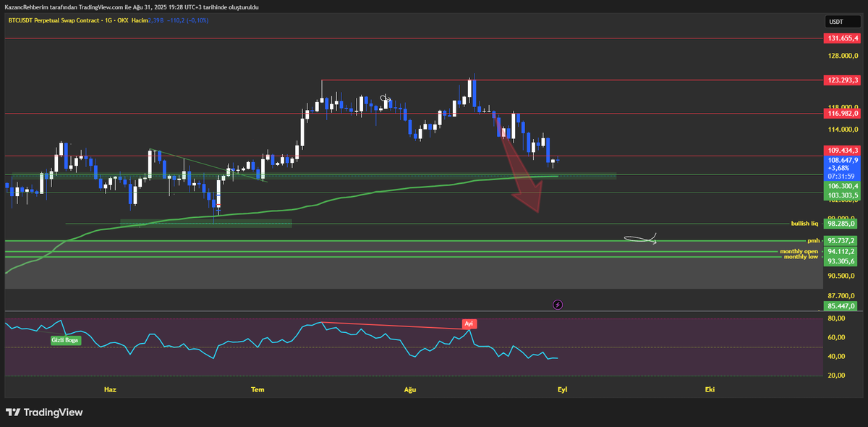Select the red 109.434,3 price label
868x427 pixels.
coord(843,150)
